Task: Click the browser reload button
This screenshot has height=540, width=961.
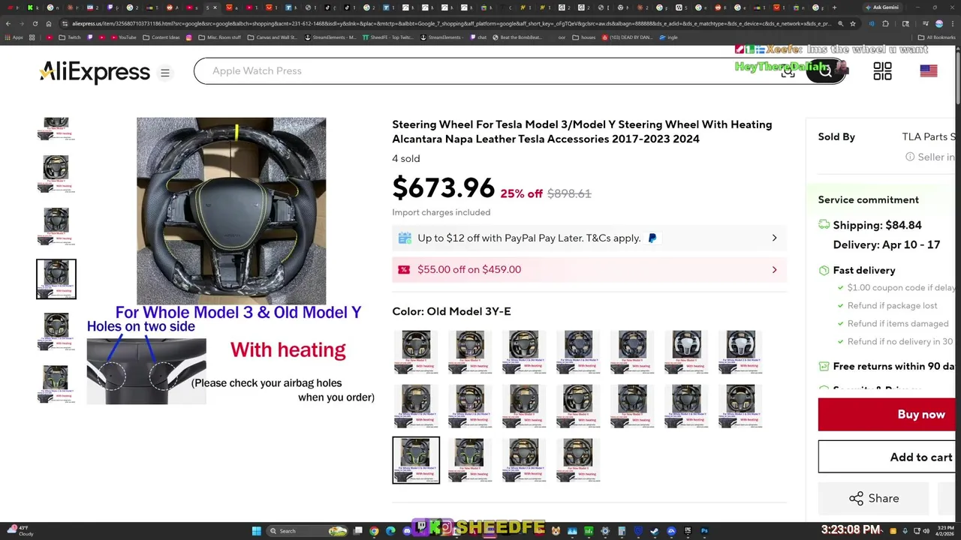Action: pyautogui.click(x=35, y=23)
